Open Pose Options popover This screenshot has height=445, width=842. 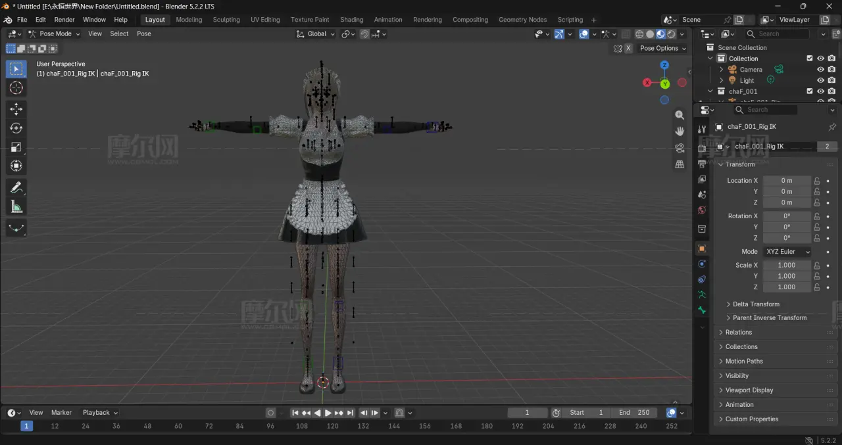pos(663,48)
